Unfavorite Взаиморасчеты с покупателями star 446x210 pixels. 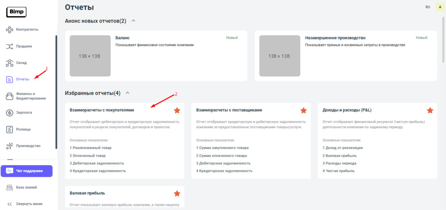click(177, 110)
